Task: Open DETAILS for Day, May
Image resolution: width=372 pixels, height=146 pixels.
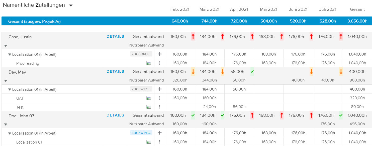Action: click(115, 71)
